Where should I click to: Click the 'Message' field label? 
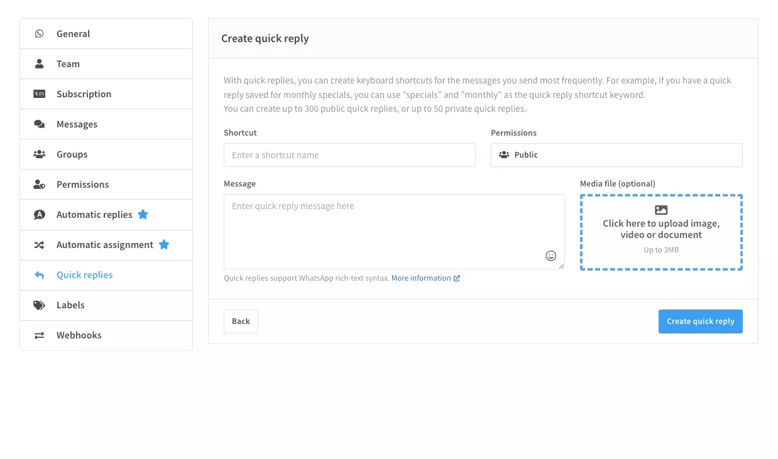click(239, 184)
